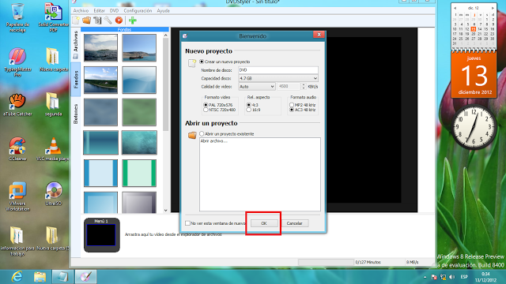Image resolution: width=506 pixels, height=284 pixels.
Task: Select 'Crear un nuevo proyecto' radio button
Action: (202, 62)
